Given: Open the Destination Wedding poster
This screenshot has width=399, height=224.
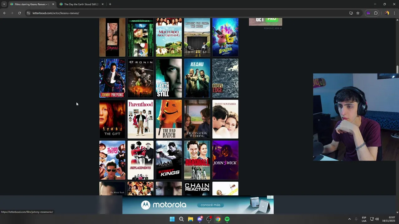Looking at the screenshot, I should pos(197,119).
